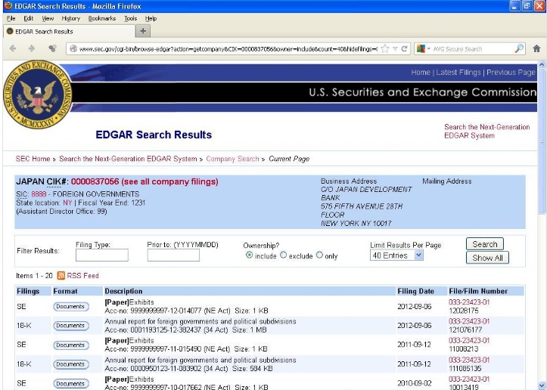Reload the page using refresh icon

pyautogui.click(x=405, y=48)
